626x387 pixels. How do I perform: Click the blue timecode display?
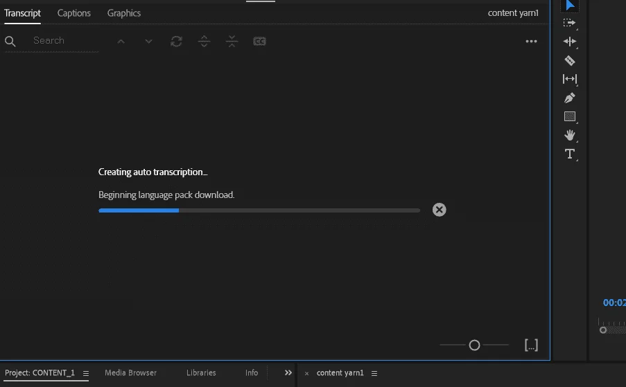(614, 303)
